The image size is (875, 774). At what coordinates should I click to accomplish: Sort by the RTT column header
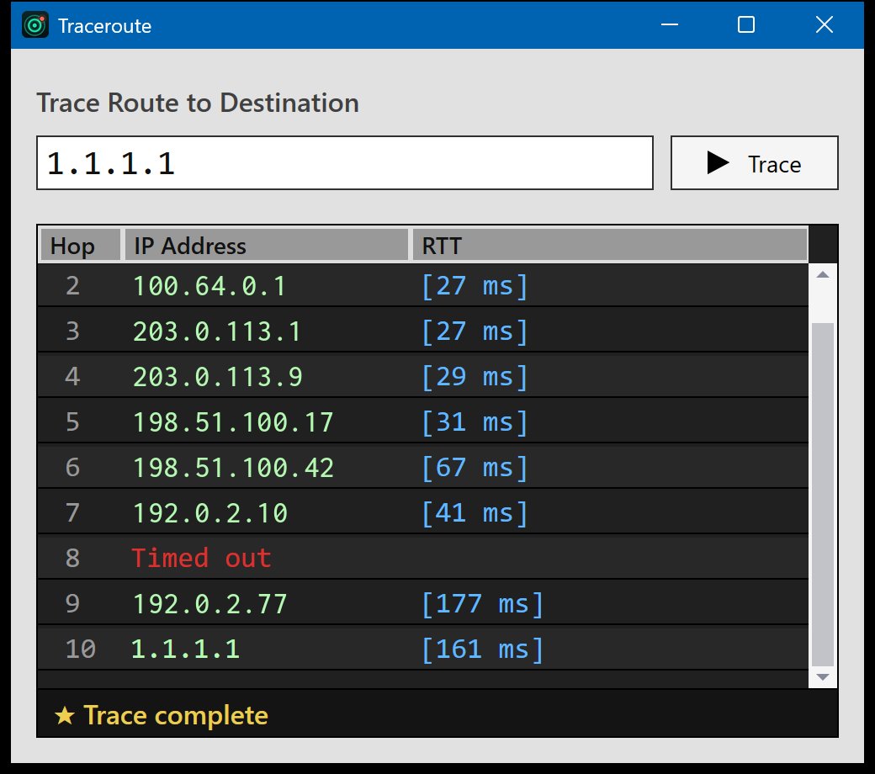(610, 246)
